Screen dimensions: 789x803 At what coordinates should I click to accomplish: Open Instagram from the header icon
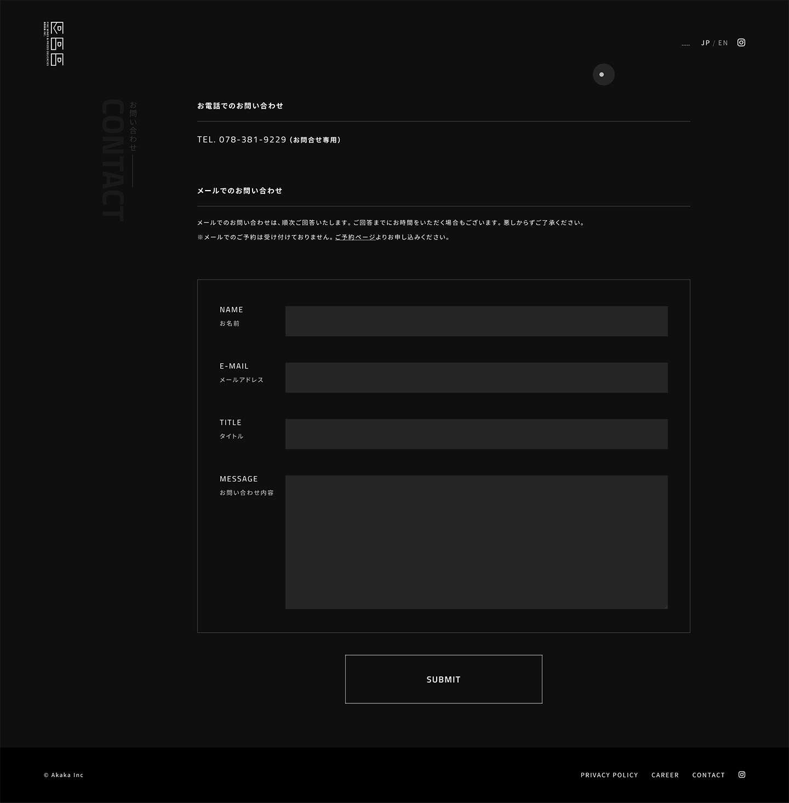point(741,43)
